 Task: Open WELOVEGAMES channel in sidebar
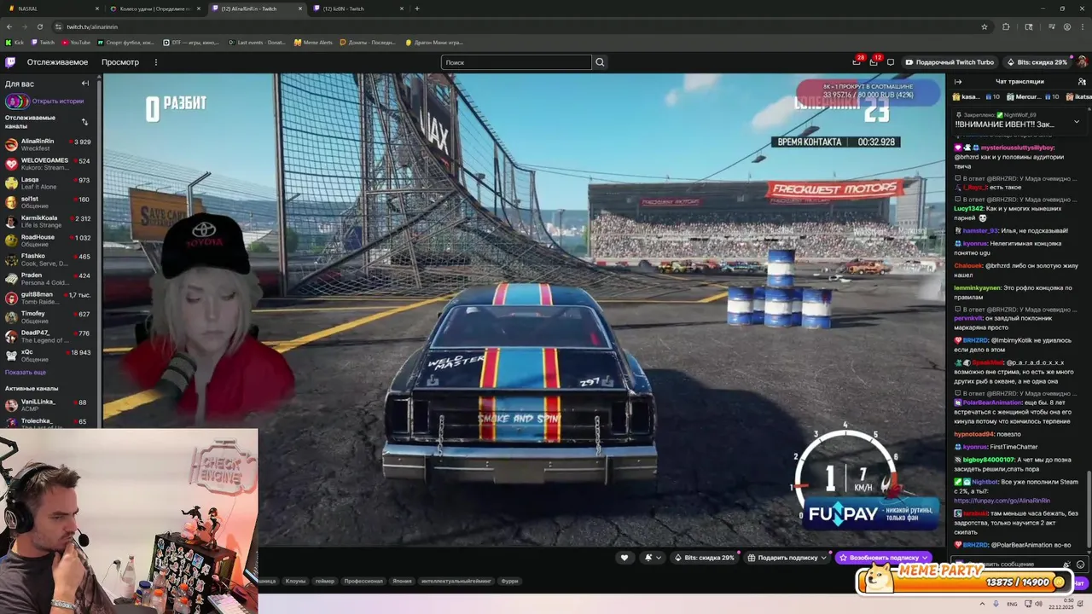(48, 164)
